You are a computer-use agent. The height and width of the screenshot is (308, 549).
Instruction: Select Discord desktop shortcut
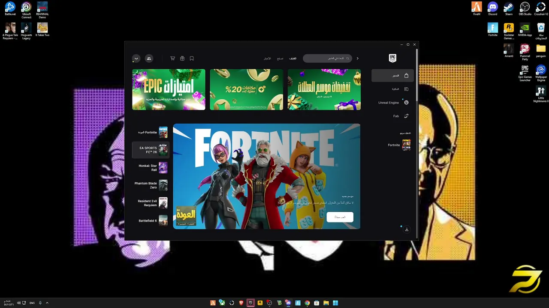click(492, 9)
